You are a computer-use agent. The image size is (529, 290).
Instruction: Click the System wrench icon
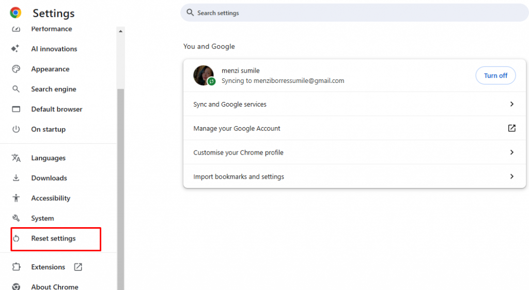16,218
